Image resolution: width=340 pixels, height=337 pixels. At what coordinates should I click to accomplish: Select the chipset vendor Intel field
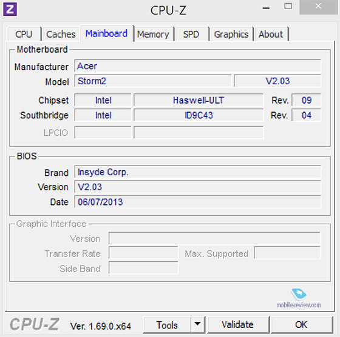point(103,100)
